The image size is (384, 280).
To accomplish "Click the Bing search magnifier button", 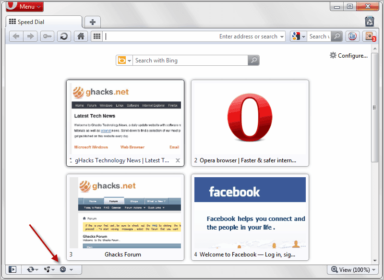I will point(253,60).
